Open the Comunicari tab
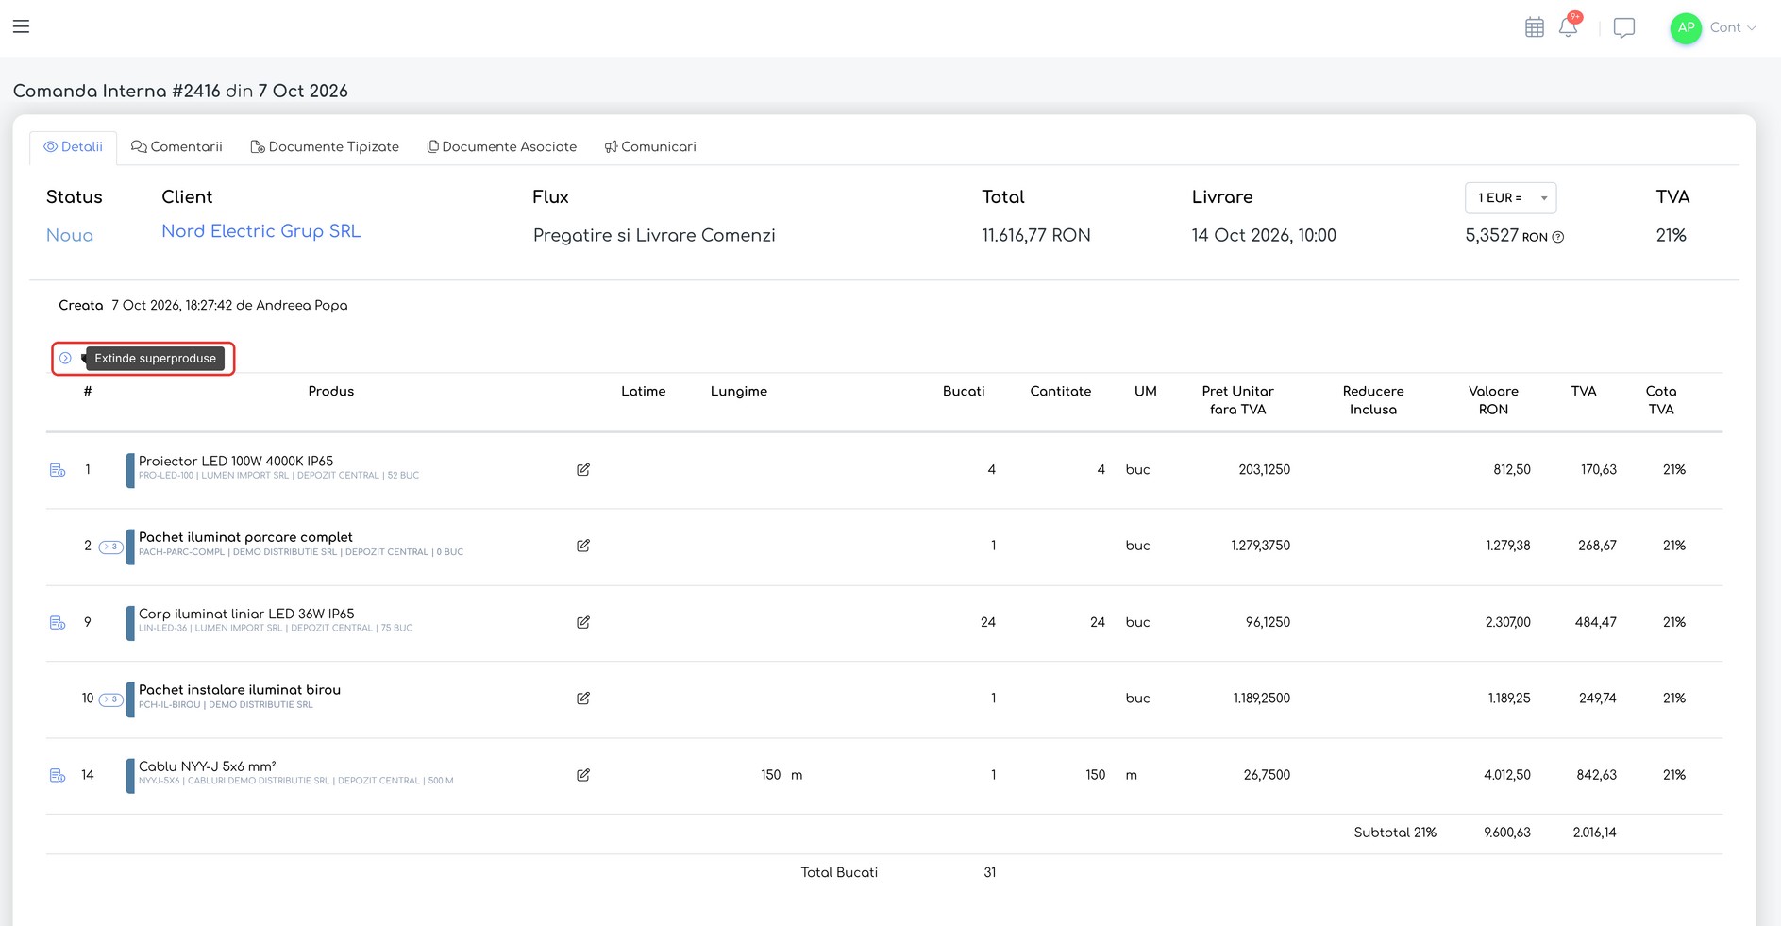This screenshot has width=1781, height=926. point(650,146)
